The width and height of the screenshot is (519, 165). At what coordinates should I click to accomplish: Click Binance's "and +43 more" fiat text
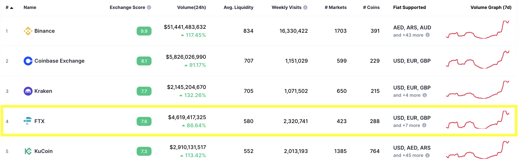tap(408, 35)
